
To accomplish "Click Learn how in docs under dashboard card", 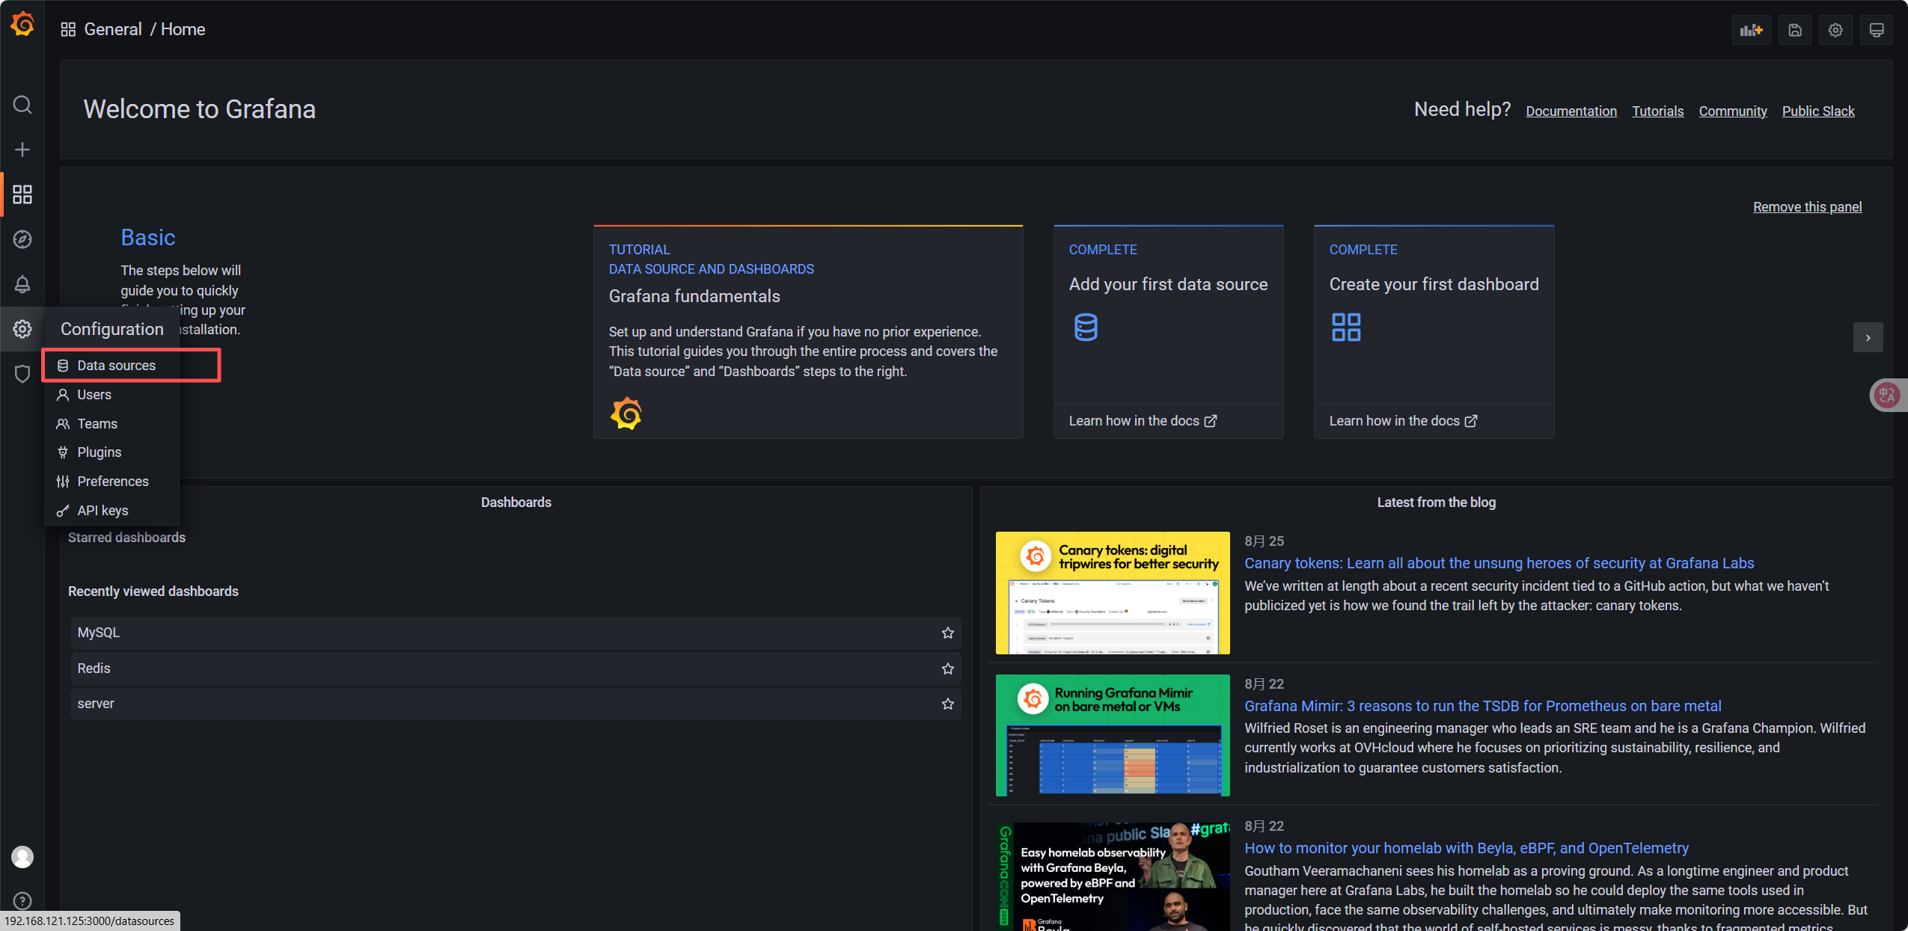I will pyautogui.click(x=1403, y=421).
